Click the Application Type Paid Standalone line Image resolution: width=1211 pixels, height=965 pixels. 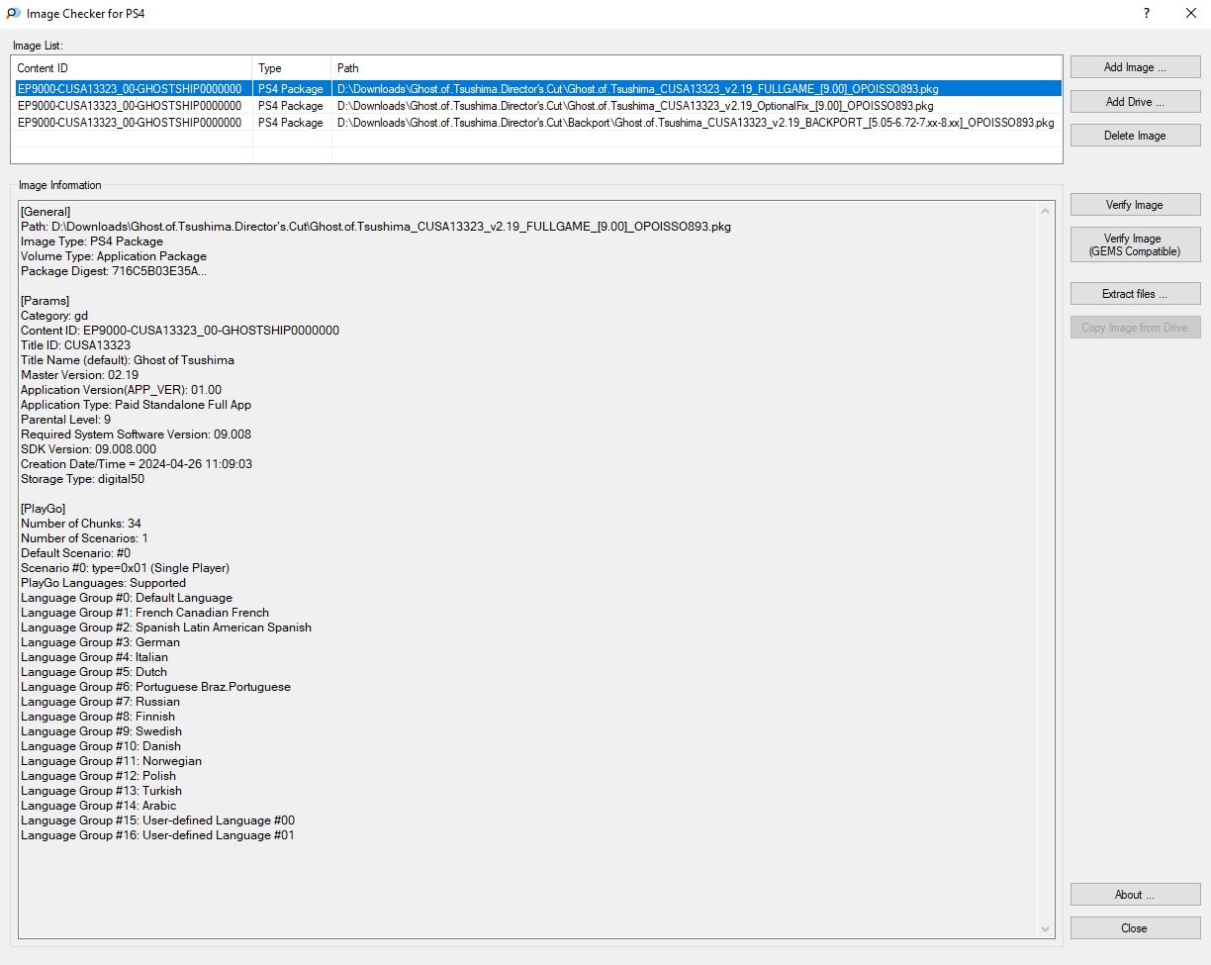(136, 405)
